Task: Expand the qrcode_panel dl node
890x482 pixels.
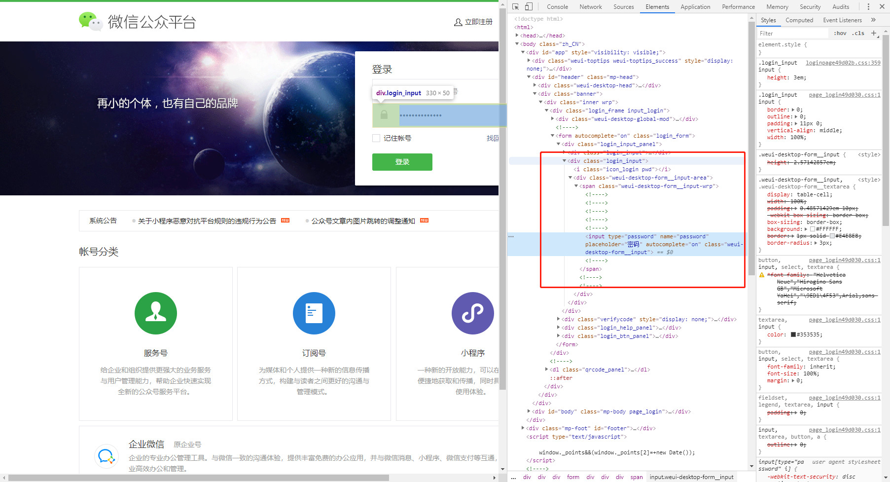Action: [x=546, y=370]
